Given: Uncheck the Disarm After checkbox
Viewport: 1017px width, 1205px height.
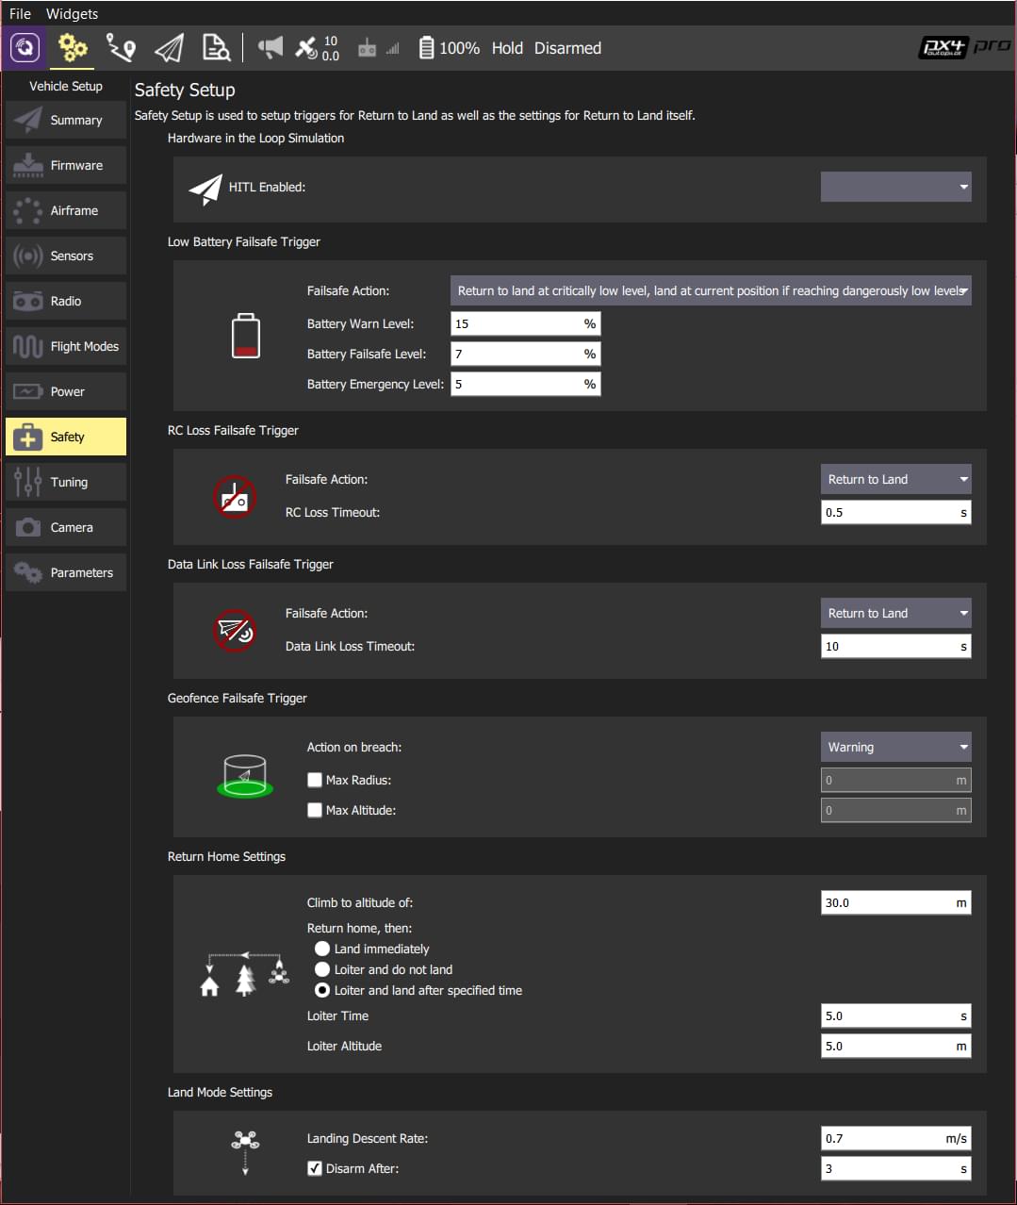Looking at the screenshot, I should 315,1169.
